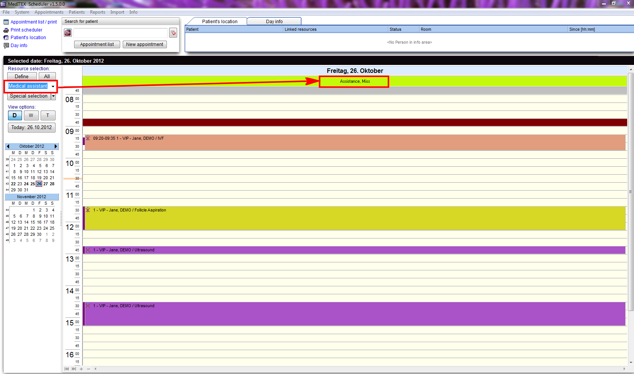Select the 12:45 Ultrasound appointment
The image size is (634, 374).
tap(355, 250)
